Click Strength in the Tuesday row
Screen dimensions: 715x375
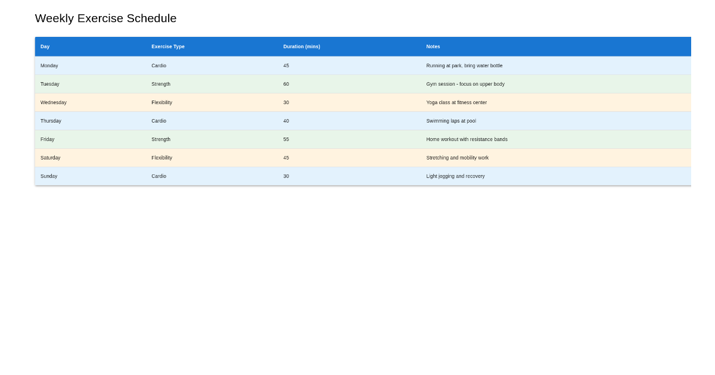161,84
